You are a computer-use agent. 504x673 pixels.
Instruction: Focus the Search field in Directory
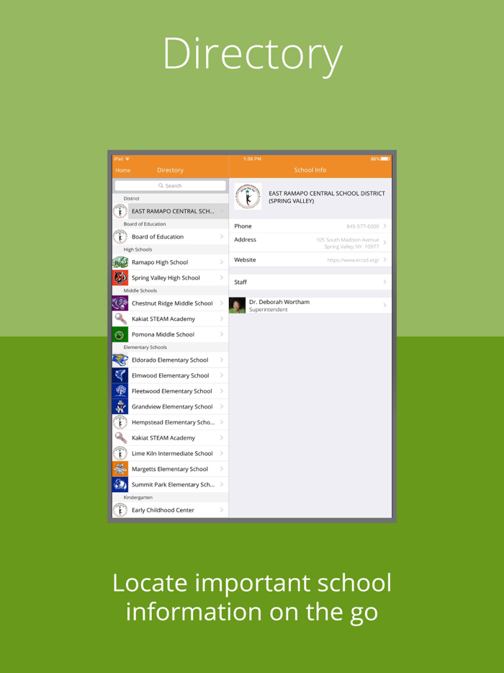click(171, 185)
